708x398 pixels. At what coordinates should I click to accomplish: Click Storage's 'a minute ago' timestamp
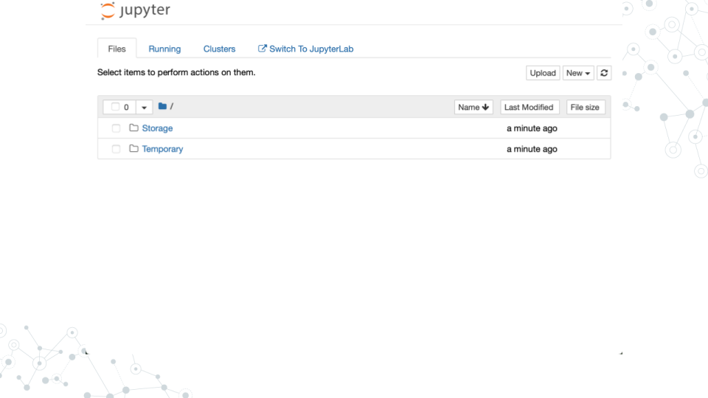[x=532, y=128]
